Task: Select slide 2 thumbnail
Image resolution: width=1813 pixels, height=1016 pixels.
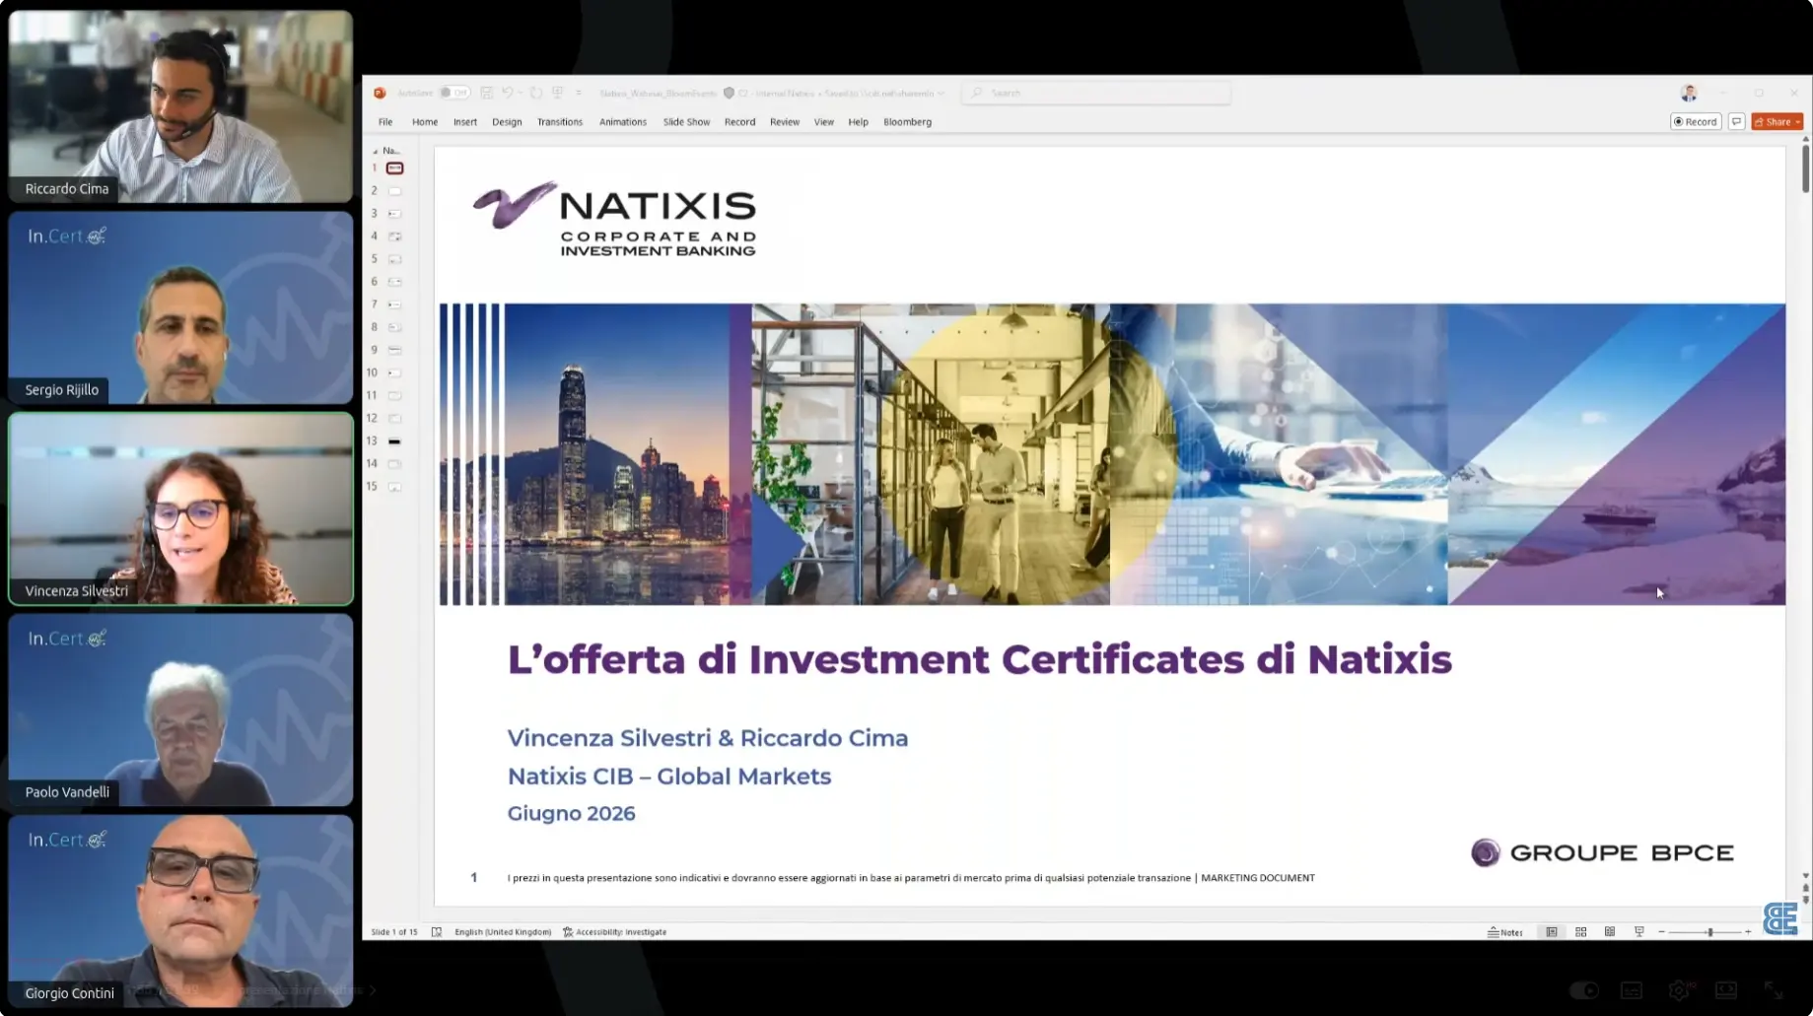Action: pyautogui.click(x=394, y=191)
